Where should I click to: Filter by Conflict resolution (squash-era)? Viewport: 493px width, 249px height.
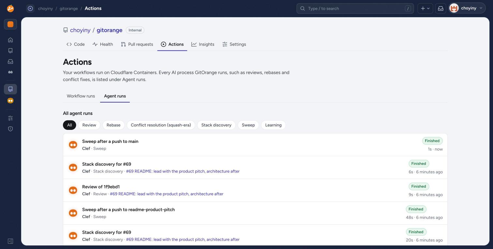pos(161,125)
